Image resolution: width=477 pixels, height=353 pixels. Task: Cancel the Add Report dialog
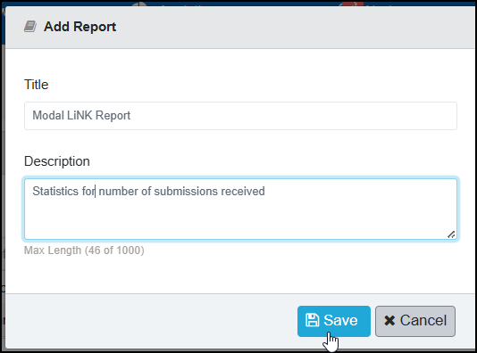click(x=415, y=321)
